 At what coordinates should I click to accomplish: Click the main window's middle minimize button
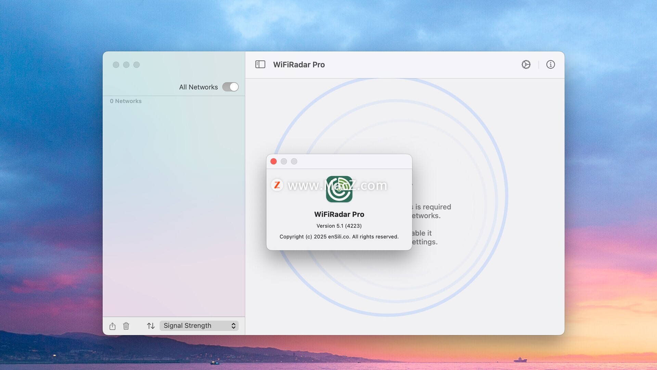pyautogui.click(x=126, y=65)
